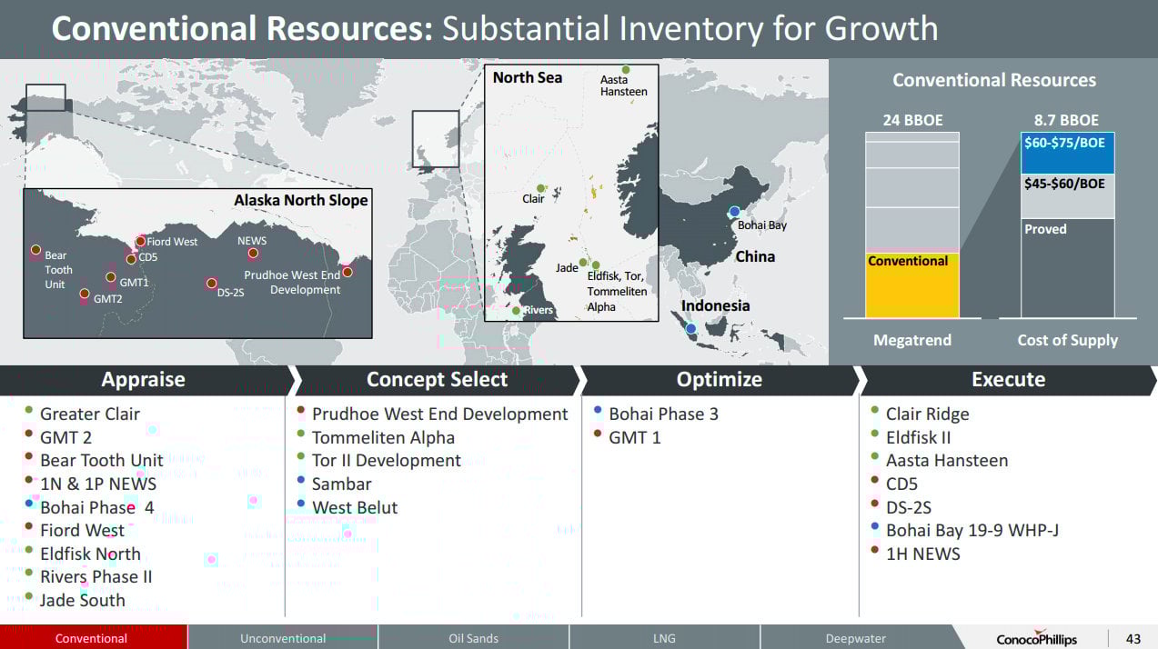Click the Prudhoe West End map marker
1158x649 pixels.
[347, 272]
